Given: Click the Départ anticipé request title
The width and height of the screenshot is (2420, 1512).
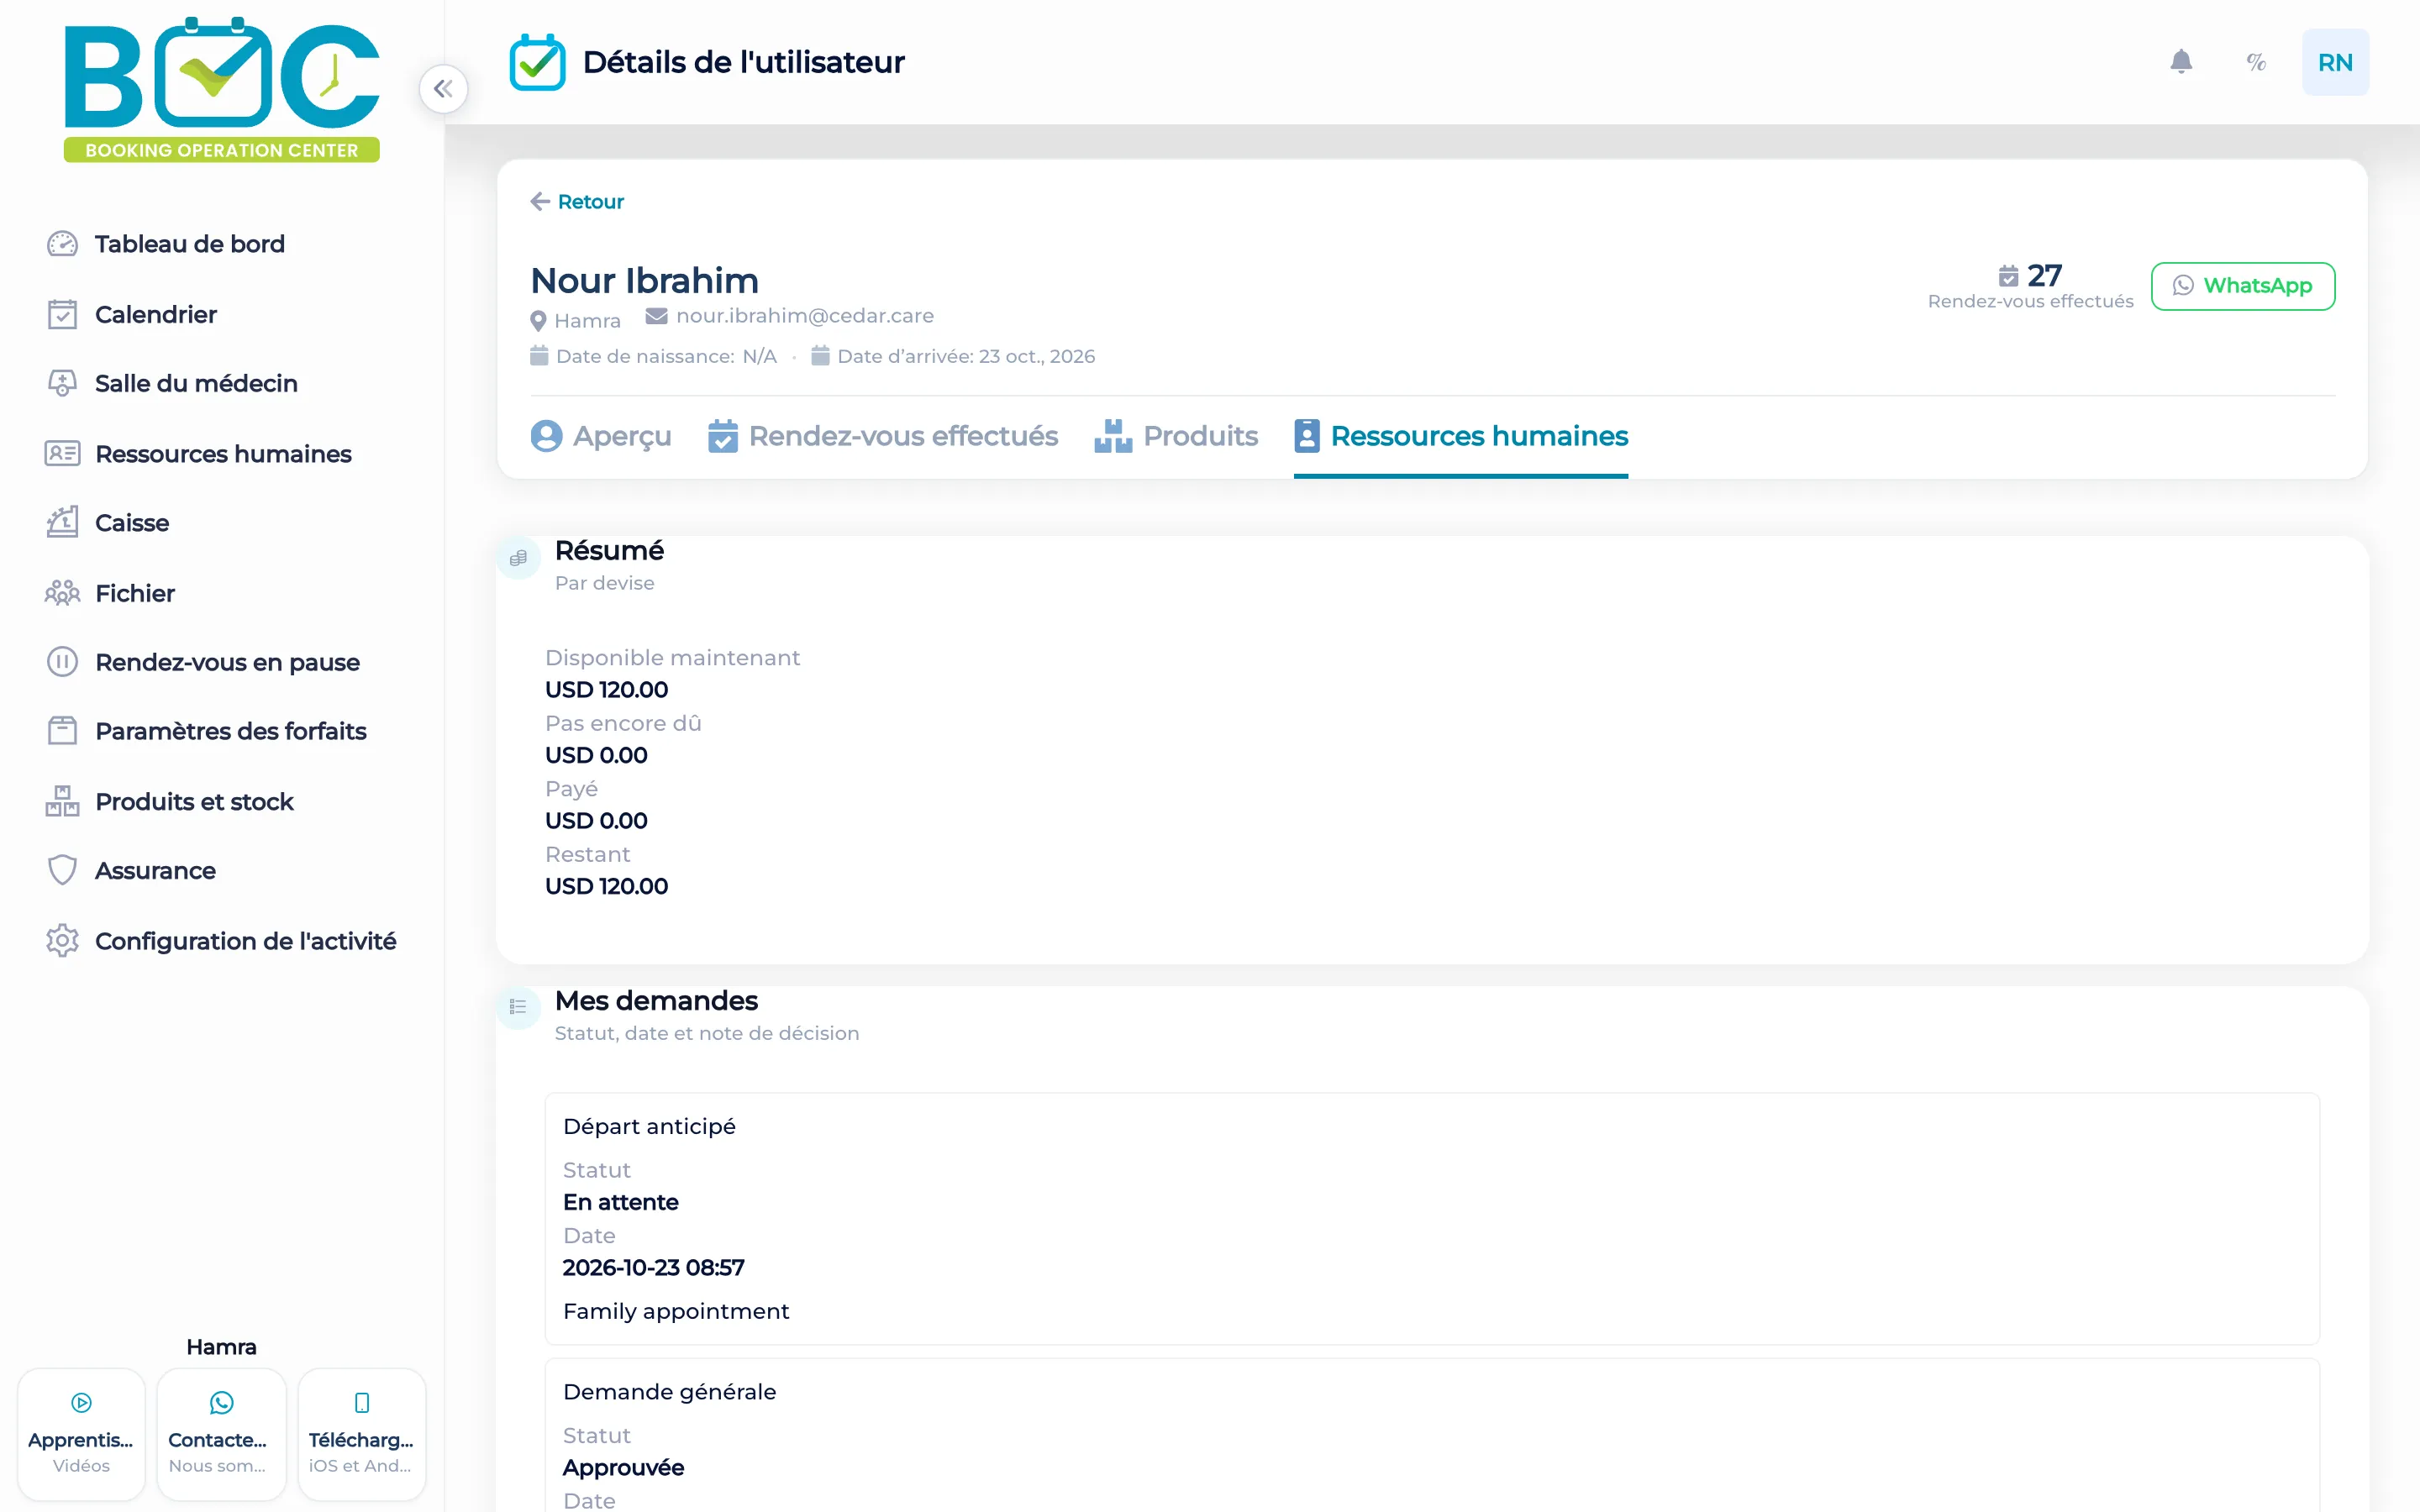Looking at the screenshot, I should tap(649, 1127).
